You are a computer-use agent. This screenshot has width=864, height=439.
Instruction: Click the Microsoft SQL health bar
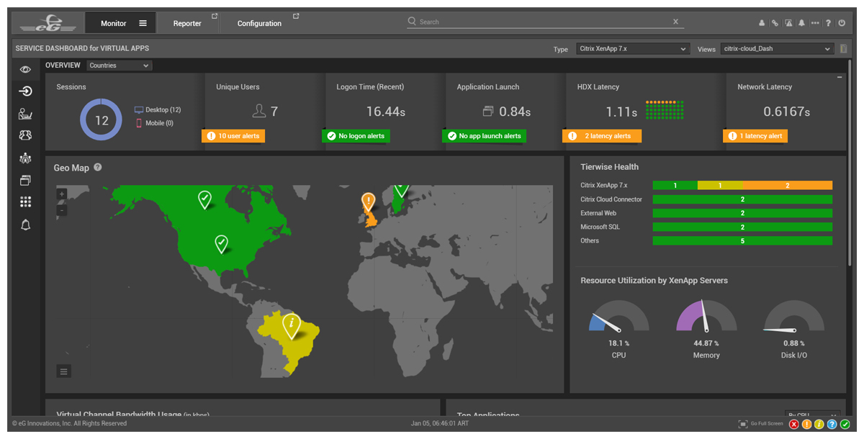pos(742,227)
